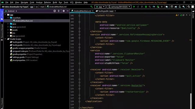Open the VCS menu
This screenshot has height=109, width=195.
(72, 2)
